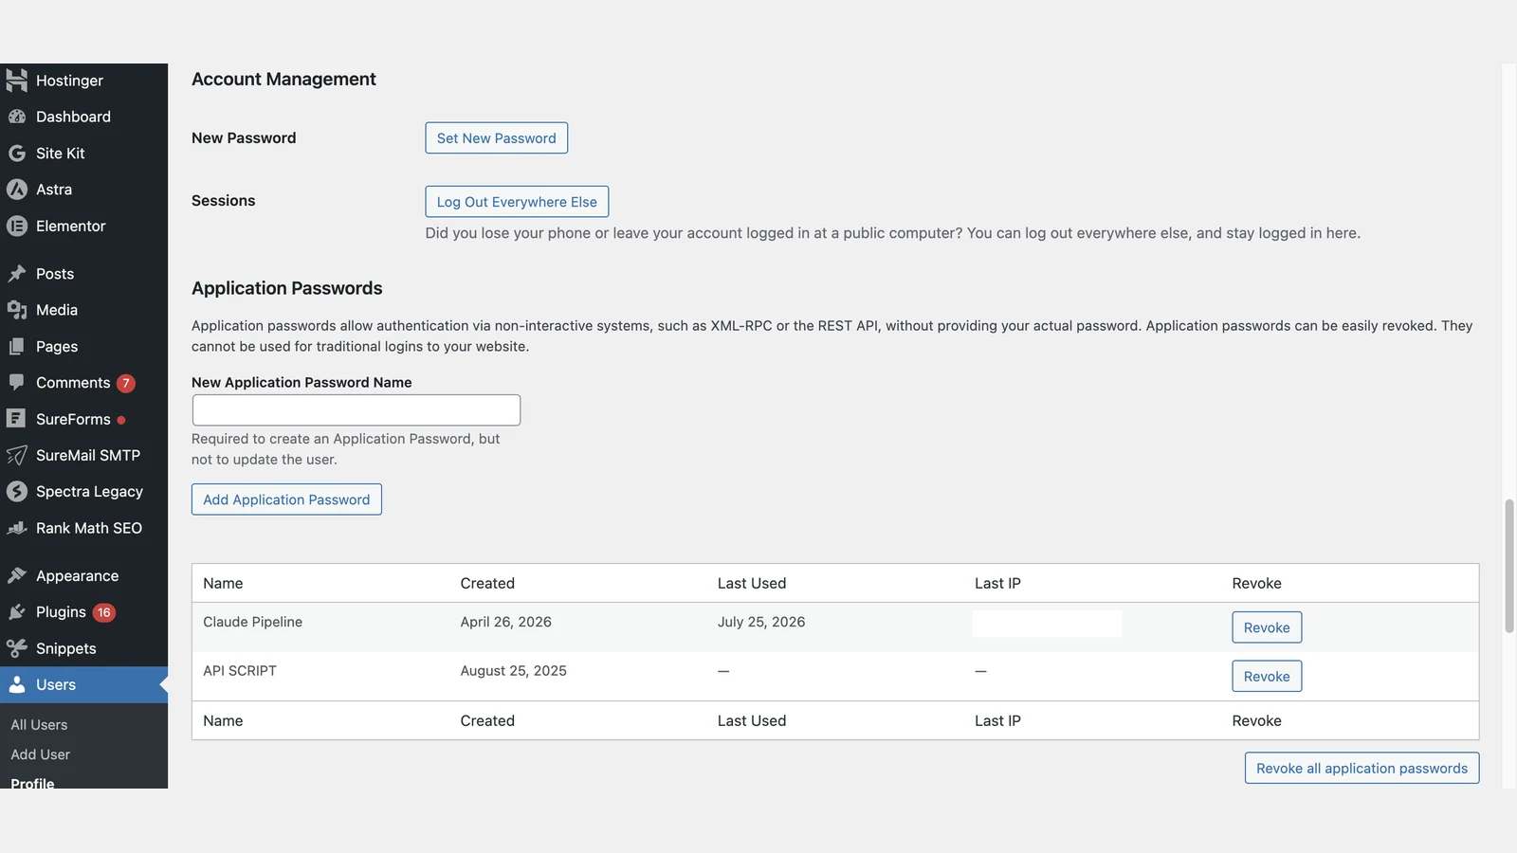Click the red SureForms notification dot
The height and width of the screenshot is (853, 1517).
tap(121, 420)
